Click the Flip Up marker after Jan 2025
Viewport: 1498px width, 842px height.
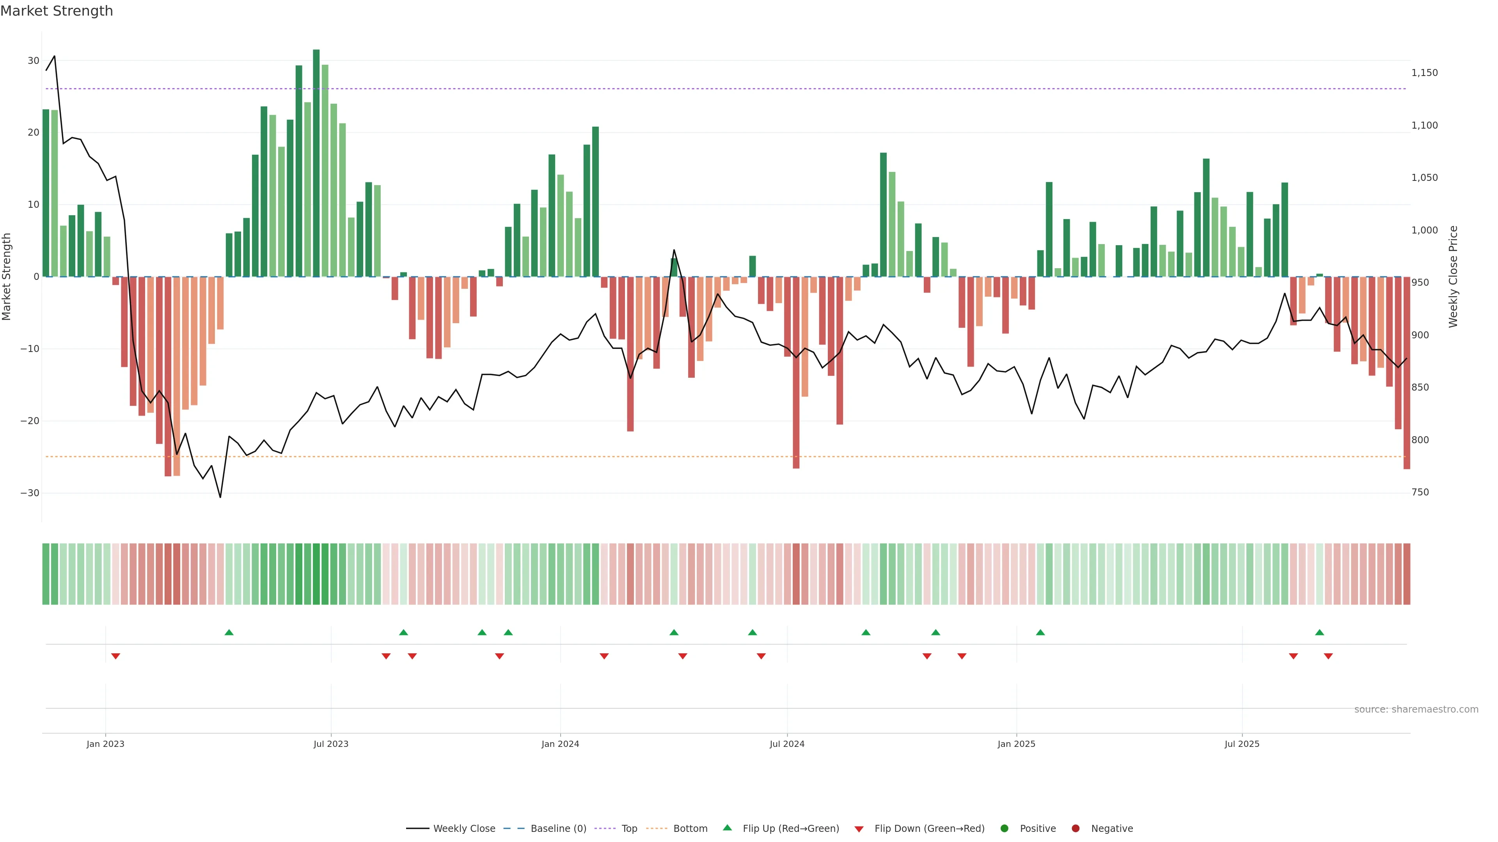(x=1040, y=632)
